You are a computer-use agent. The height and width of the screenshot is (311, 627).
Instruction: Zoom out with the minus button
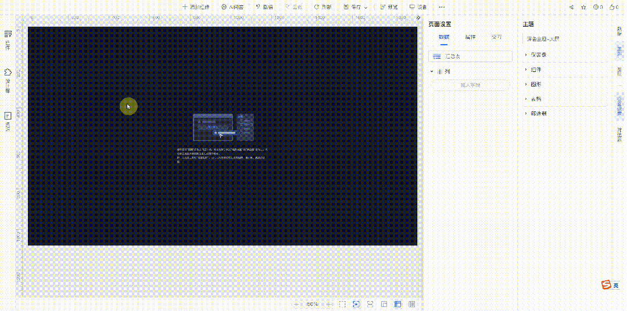296,304
